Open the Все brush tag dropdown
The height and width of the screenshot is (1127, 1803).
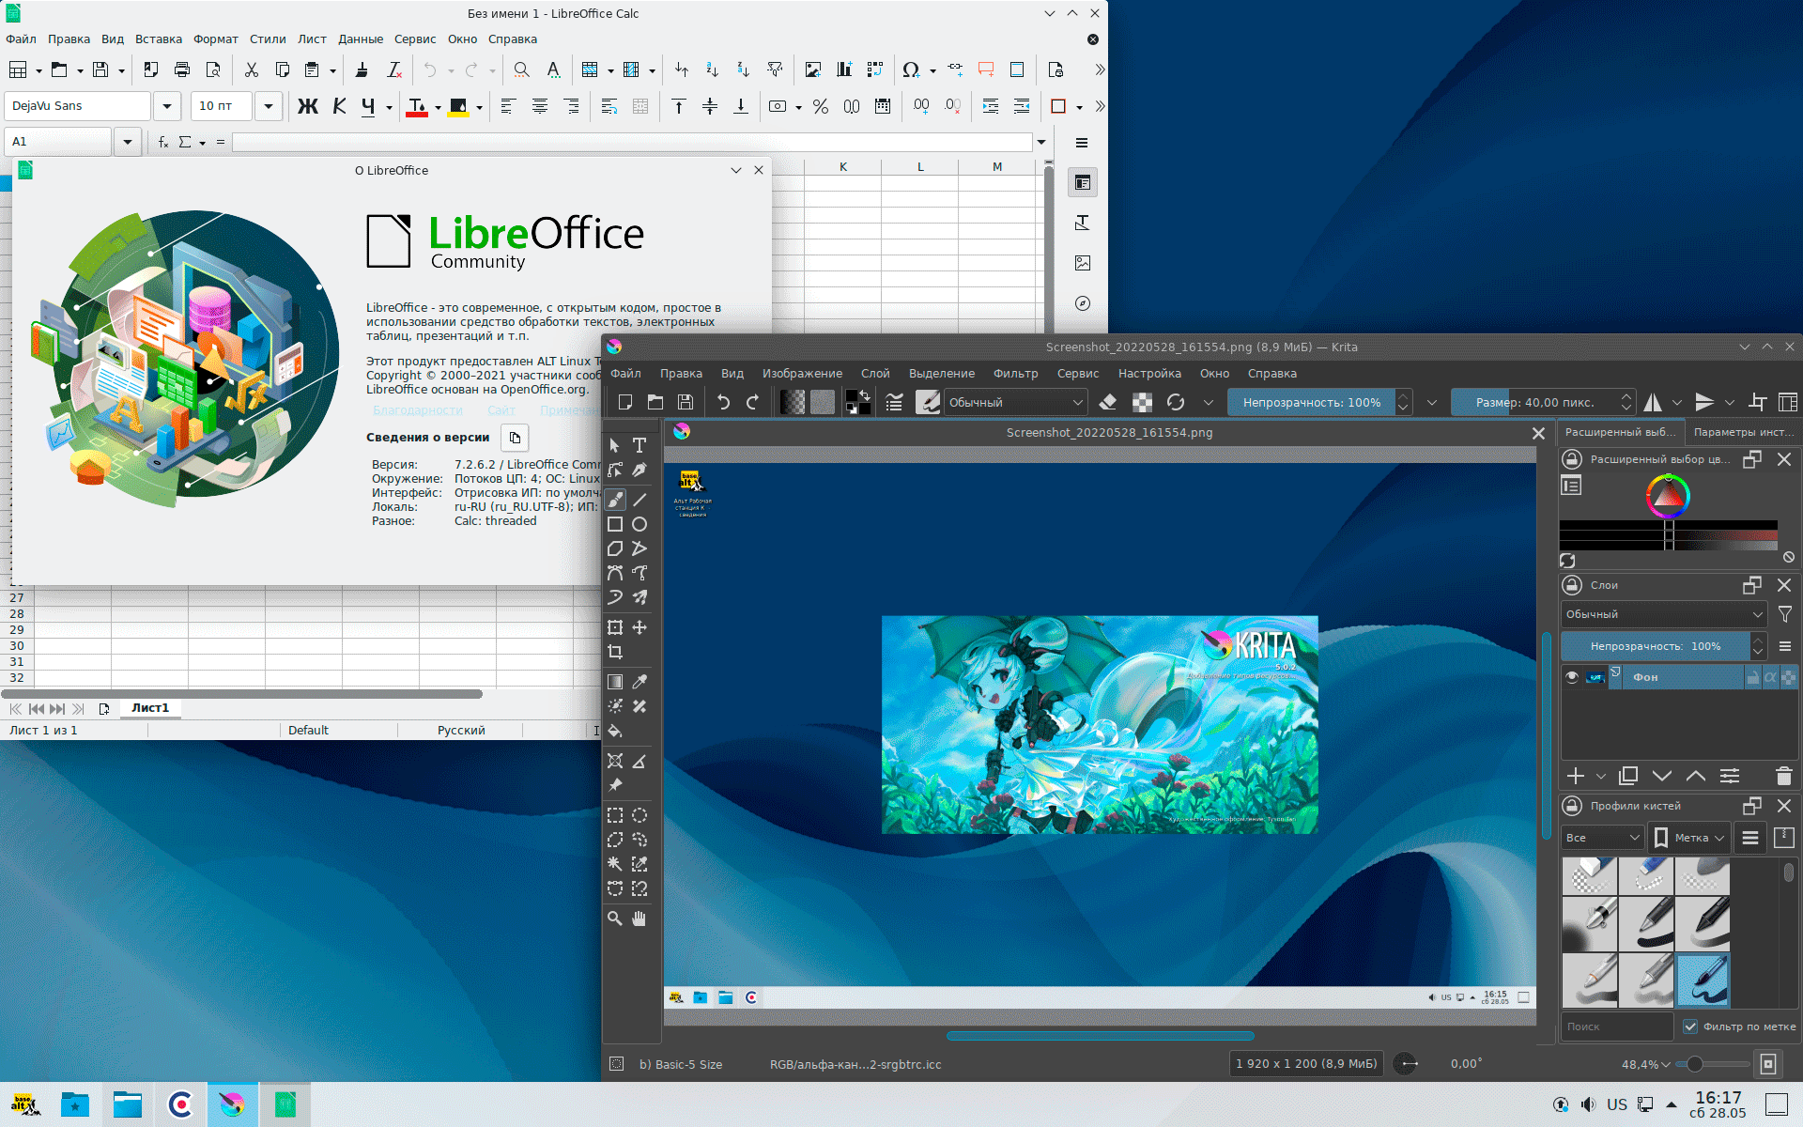point(1602,838)
